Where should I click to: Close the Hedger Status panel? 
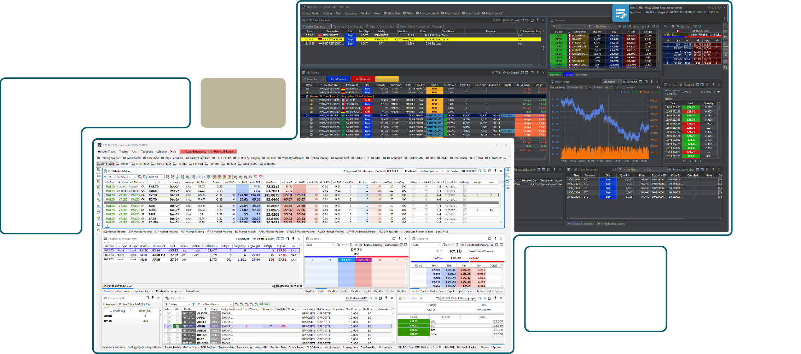[392, 298]
